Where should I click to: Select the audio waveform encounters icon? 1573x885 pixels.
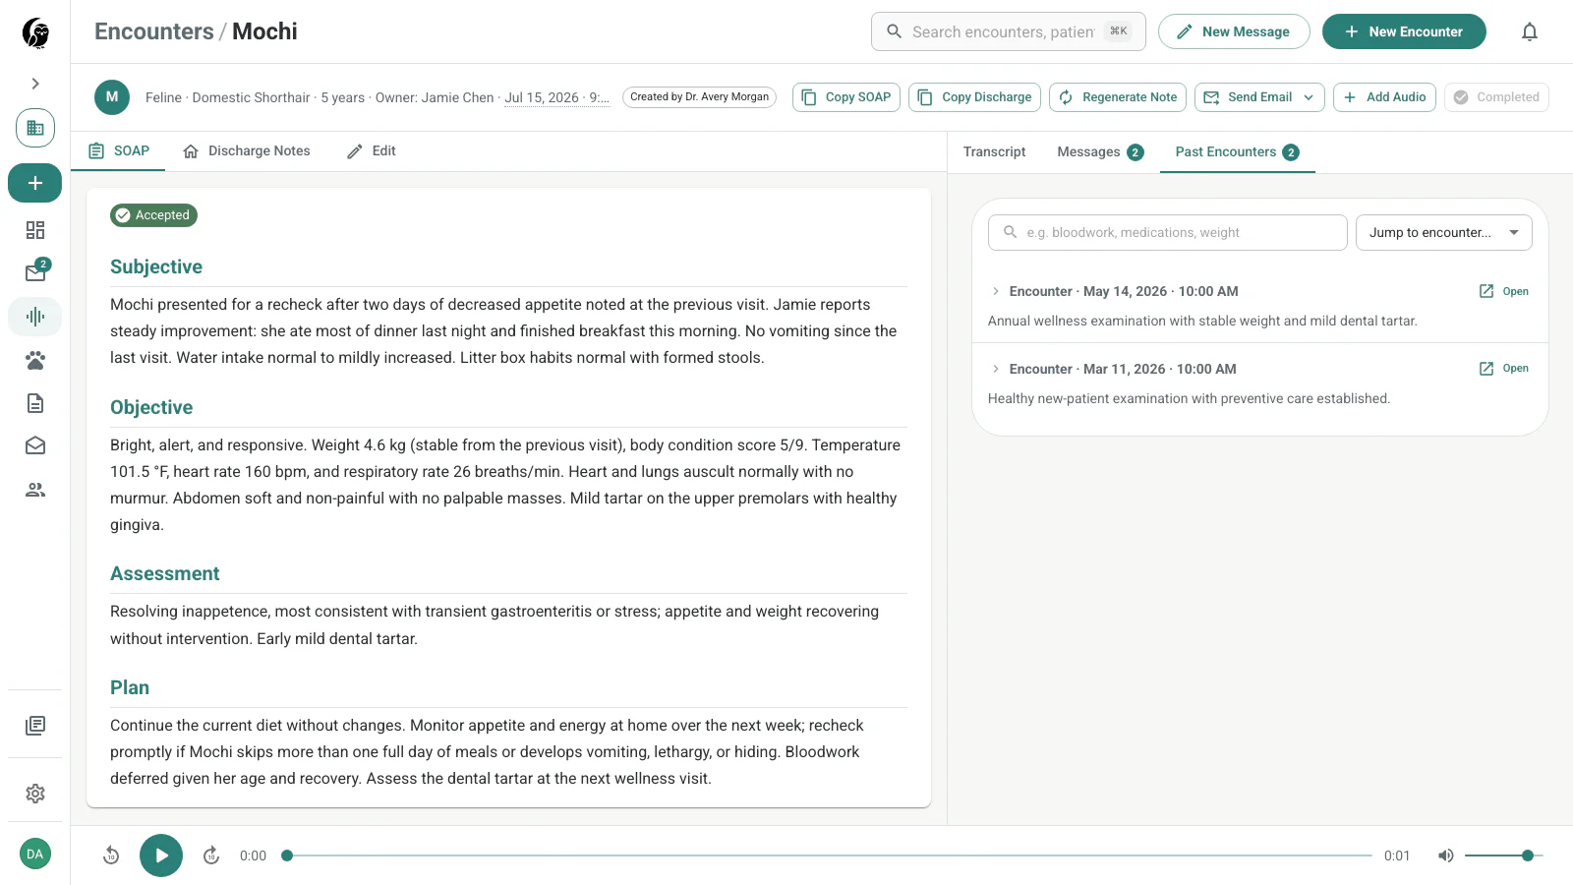pyautogui.click(x=35, y=317)
